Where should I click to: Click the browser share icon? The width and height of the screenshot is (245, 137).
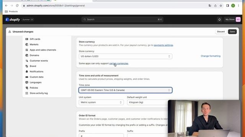pos(215,6)
